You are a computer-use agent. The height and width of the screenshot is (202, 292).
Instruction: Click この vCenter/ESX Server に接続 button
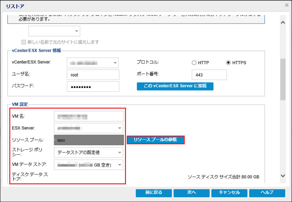point(175,86)
